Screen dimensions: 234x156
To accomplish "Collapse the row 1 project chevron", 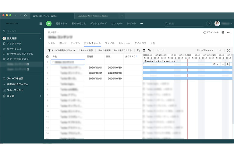I will [53, 62].
